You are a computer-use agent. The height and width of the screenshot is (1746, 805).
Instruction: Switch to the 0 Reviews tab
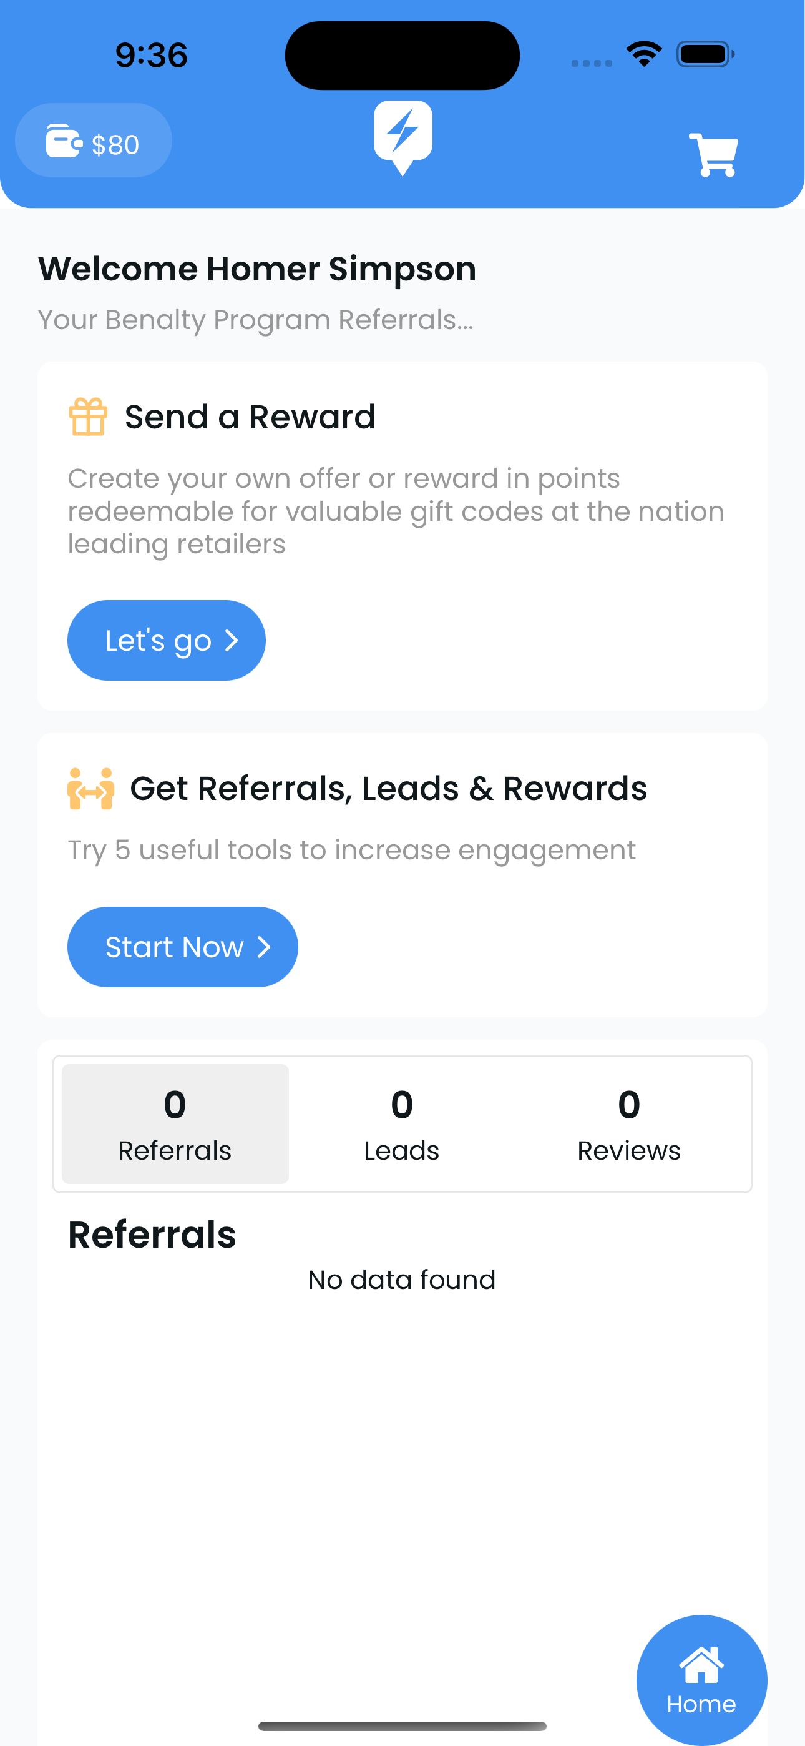(629, 1124)
